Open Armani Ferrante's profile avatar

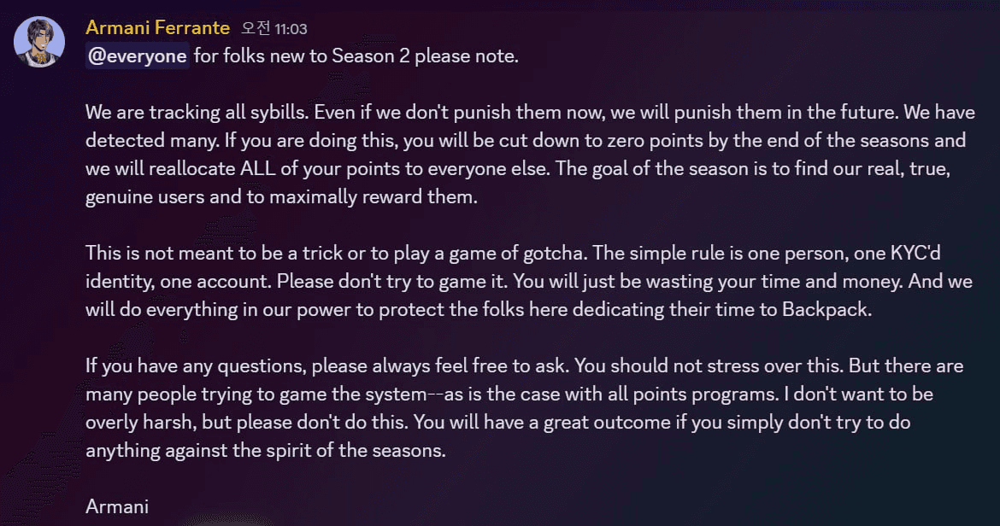coord(39,42)
